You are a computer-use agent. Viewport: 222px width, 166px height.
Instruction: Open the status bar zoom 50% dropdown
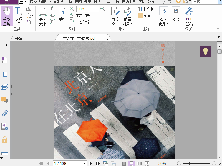coord(175,163)
